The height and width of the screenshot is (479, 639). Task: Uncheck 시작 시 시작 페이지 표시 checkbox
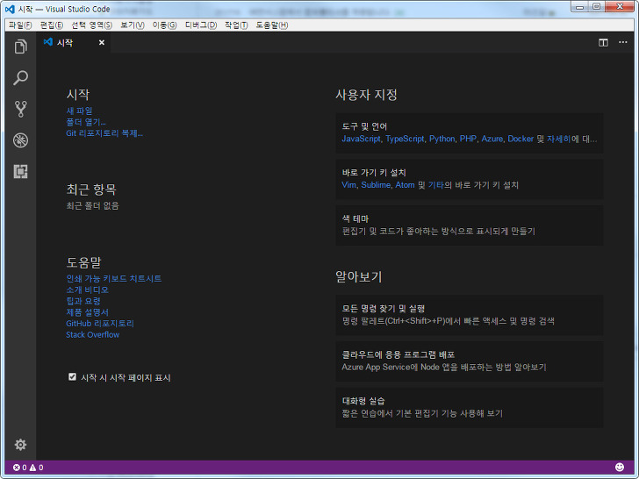coord(72,376)
